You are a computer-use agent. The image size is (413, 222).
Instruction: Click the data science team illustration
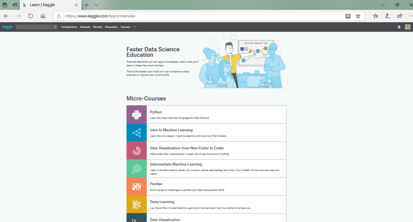(242, 62)
